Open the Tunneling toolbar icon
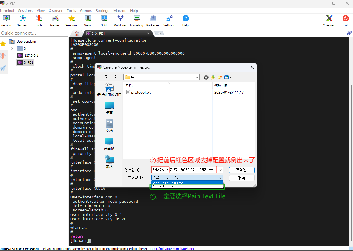This screenshot has height=251, width=353. coord(137,21)
